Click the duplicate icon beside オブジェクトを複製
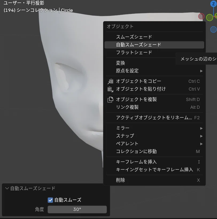The image size is (217, 219). pos(110,99)
